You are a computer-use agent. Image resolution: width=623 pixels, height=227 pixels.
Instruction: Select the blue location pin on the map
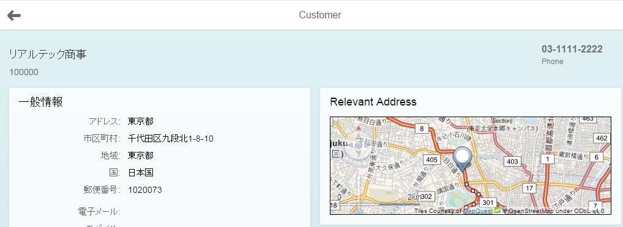pyautogui.click(x=463, y=159)
